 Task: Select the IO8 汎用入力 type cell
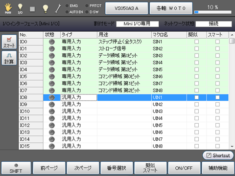(x=79, y=97)
